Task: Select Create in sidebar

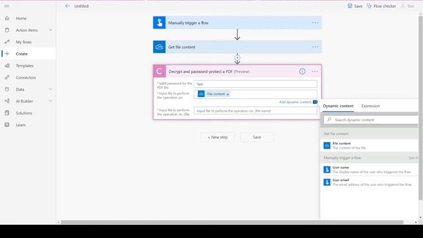Action: click(22, 54)
